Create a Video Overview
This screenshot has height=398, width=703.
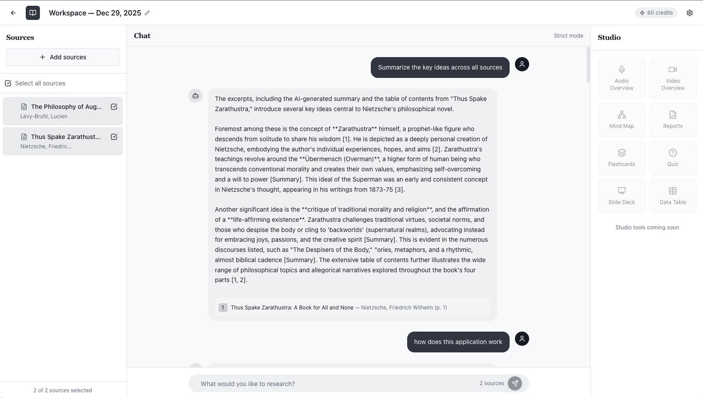click(672, 78)
